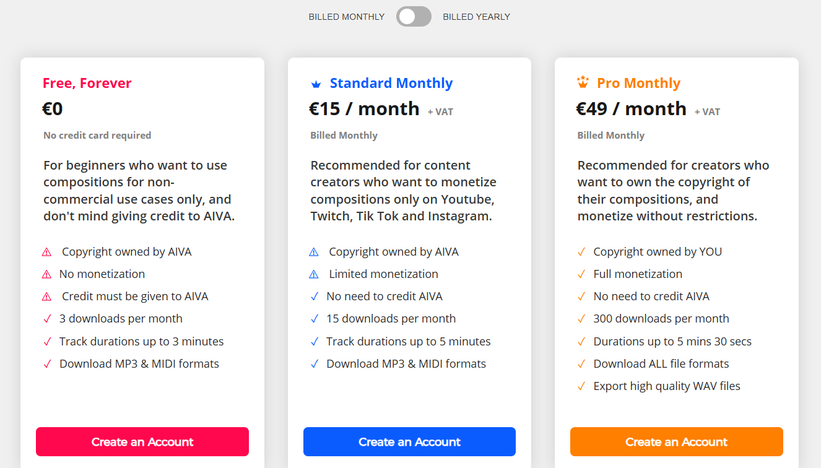The width and height of the screenshot is (821, 468).
Task: Toggle the billing period switch
Action: click(x=414, y=17)
